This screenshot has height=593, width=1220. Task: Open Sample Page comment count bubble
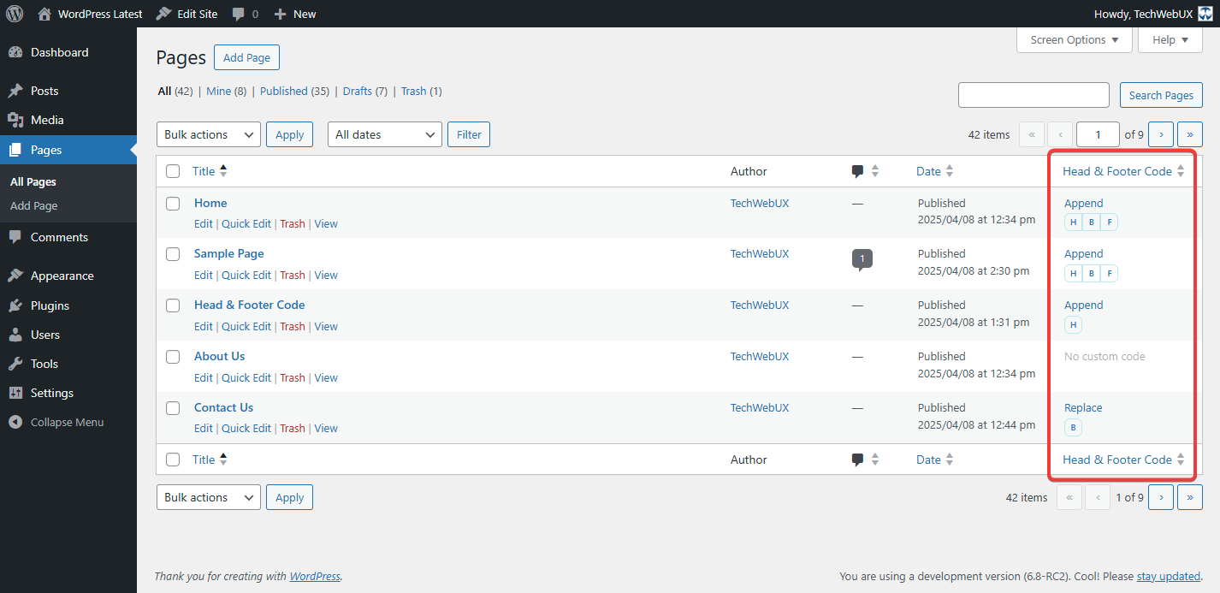(x=862, y=259)
